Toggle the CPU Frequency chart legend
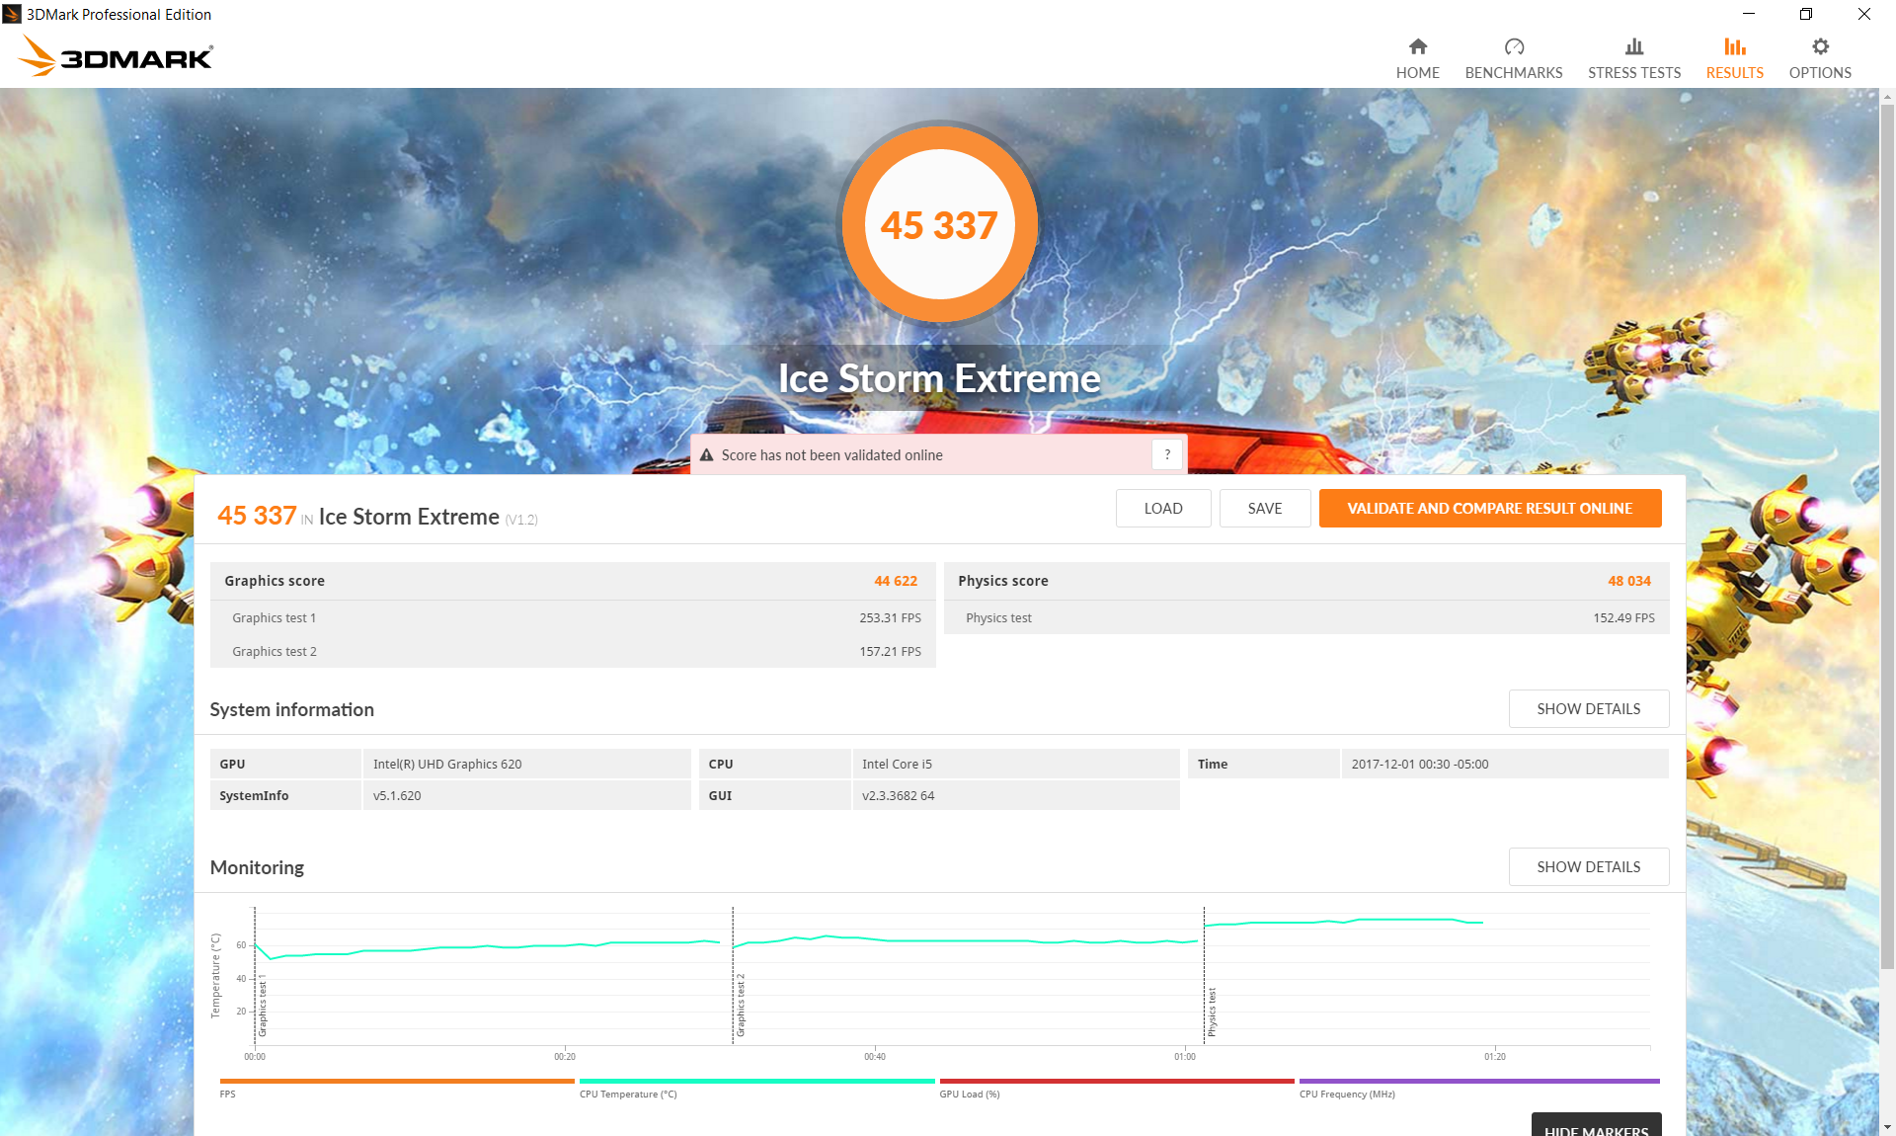This screenshot has width=1896, height=1136. [x=1346, y=1094]
